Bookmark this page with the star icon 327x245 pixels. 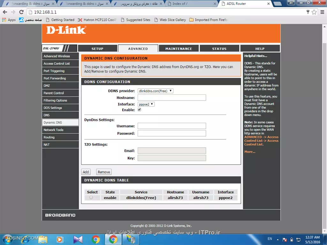click(x=314, y=12)
